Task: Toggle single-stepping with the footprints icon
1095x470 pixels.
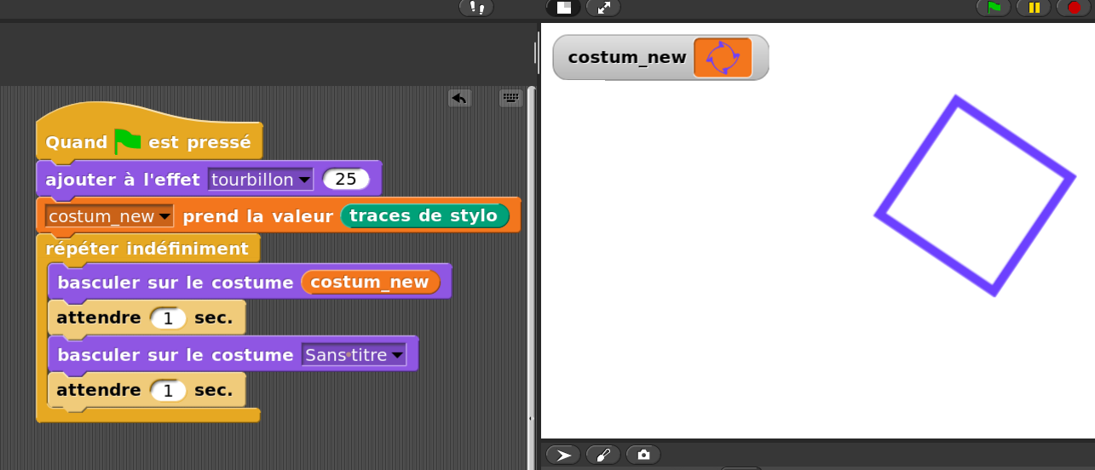Action: 476,8
